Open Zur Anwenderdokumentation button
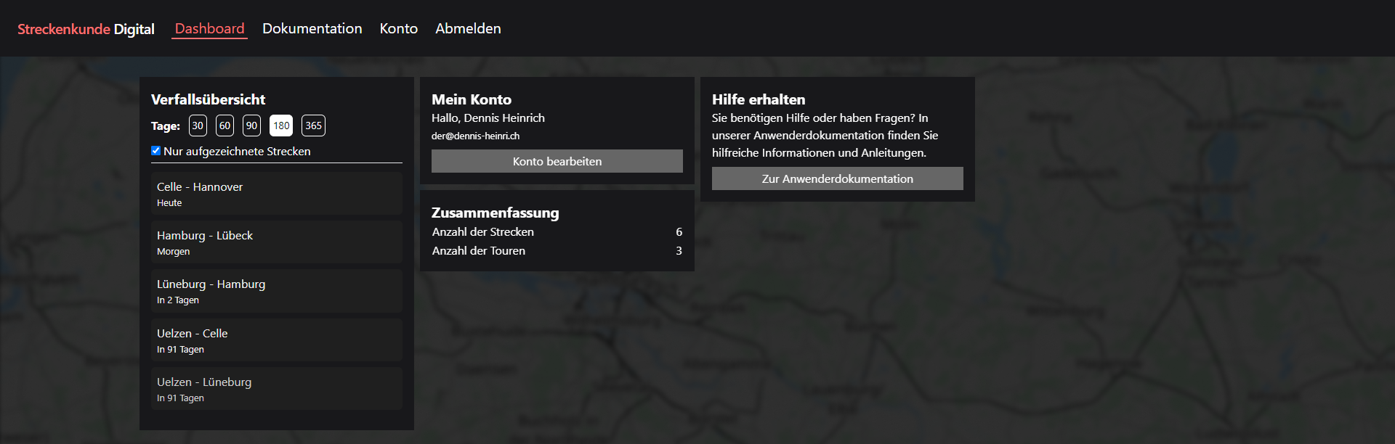The width and height of the screenshot is (1395, 444). point(837,178)
